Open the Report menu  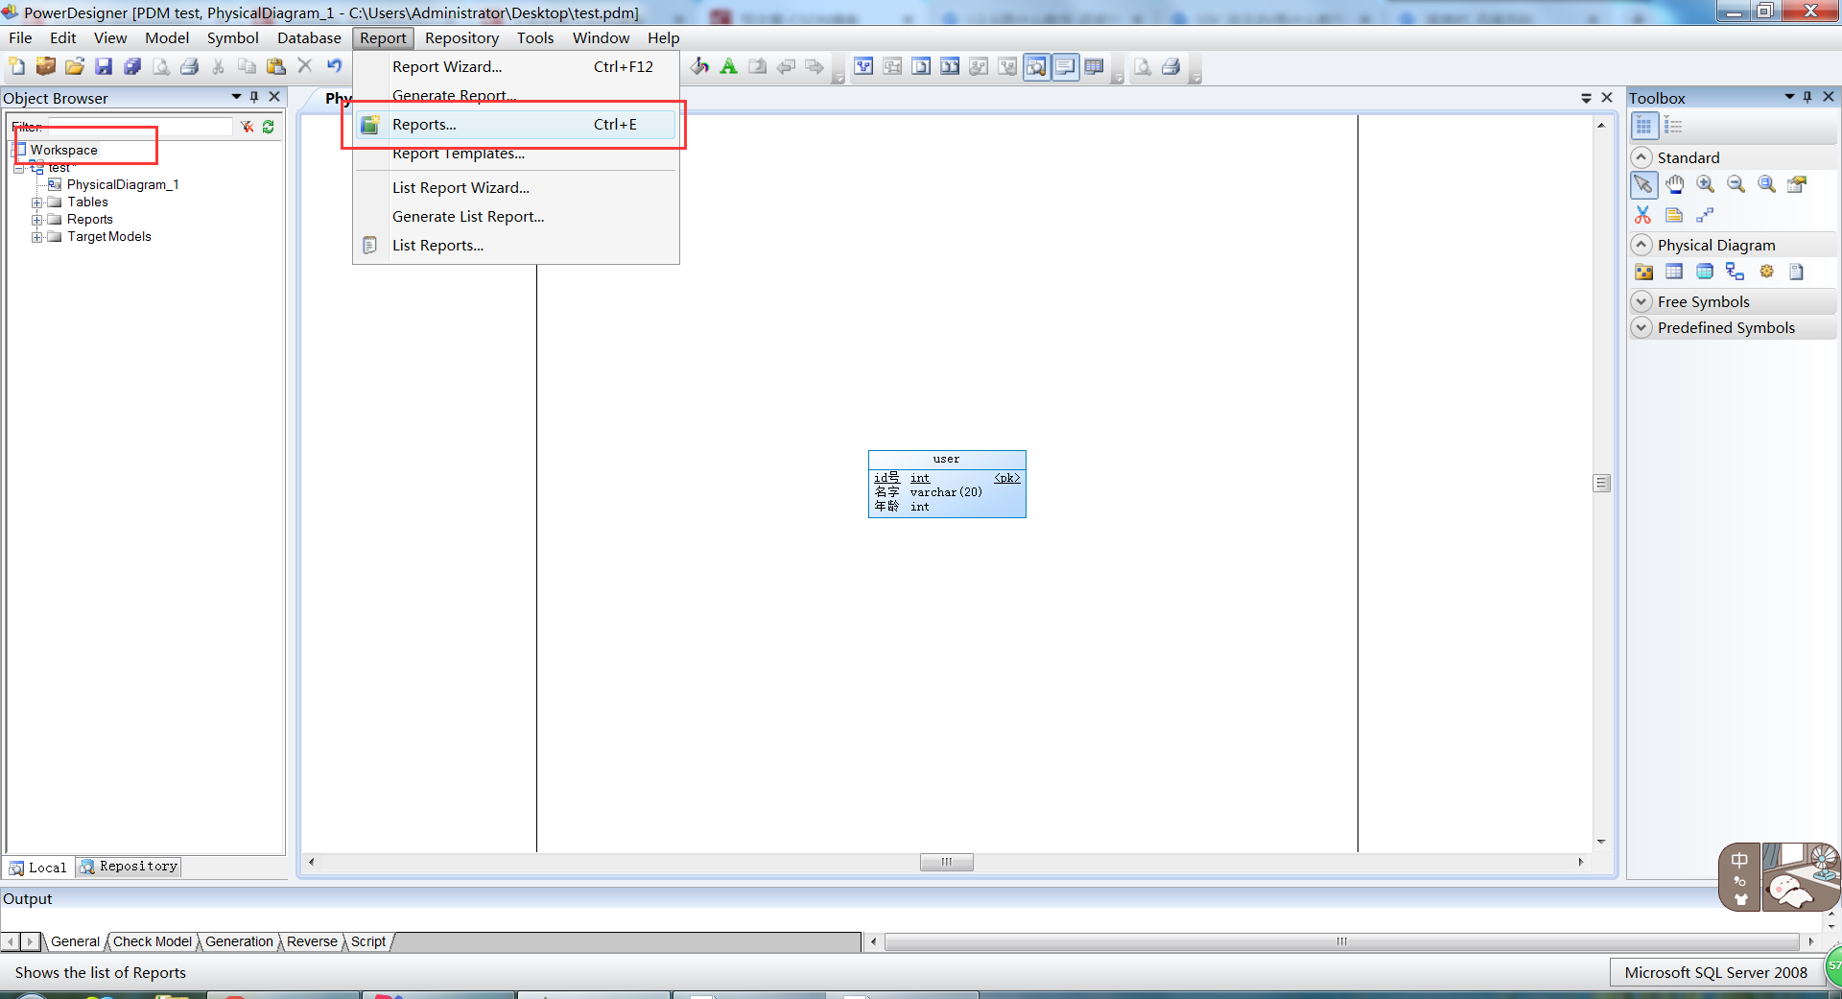(x=383, y=37)
